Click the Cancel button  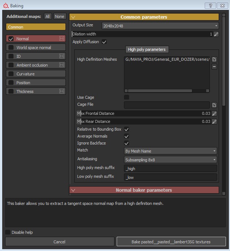[x=60, y=241]
